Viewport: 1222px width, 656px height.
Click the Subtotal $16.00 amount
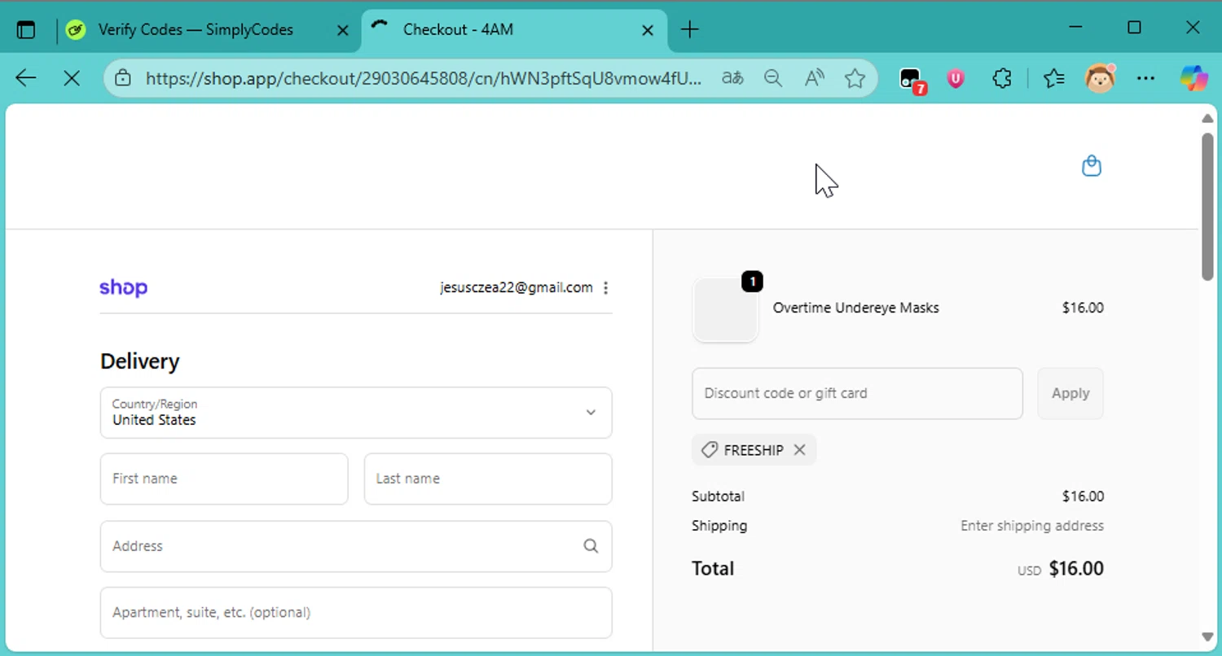point(1083,496)
